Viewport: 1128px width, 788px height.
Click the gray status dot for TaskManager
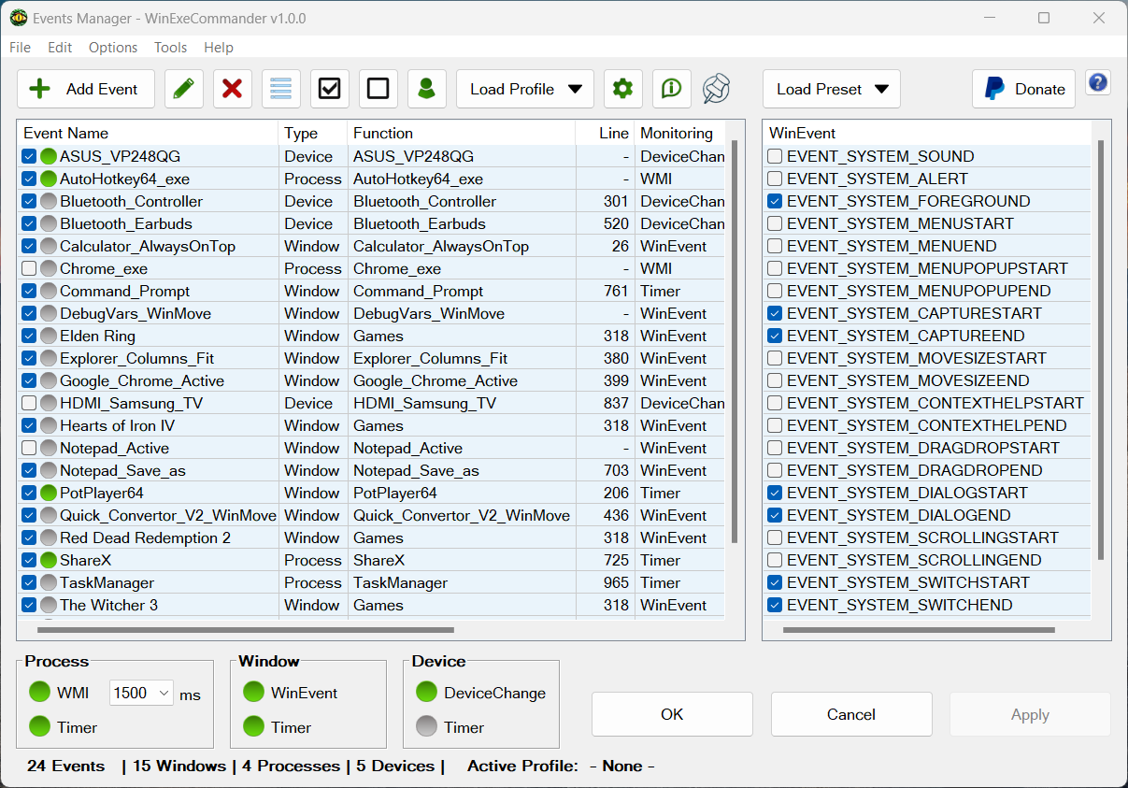point(49,582)
